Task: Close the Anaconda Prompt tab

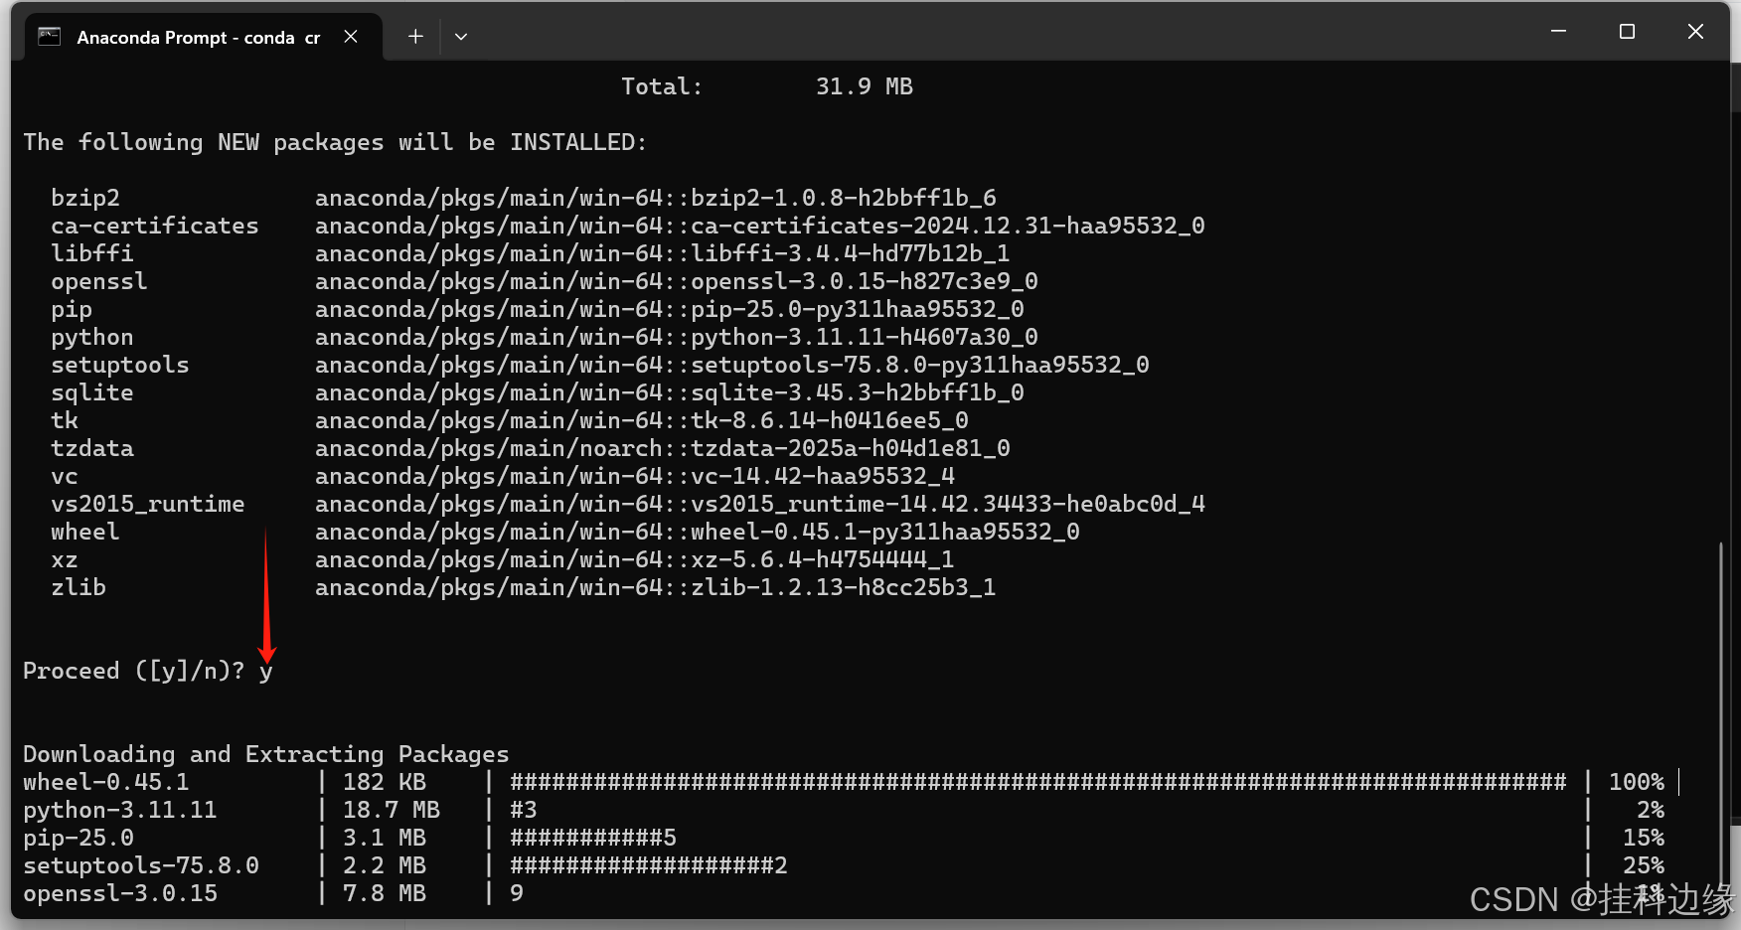Action: coord(351,37)
